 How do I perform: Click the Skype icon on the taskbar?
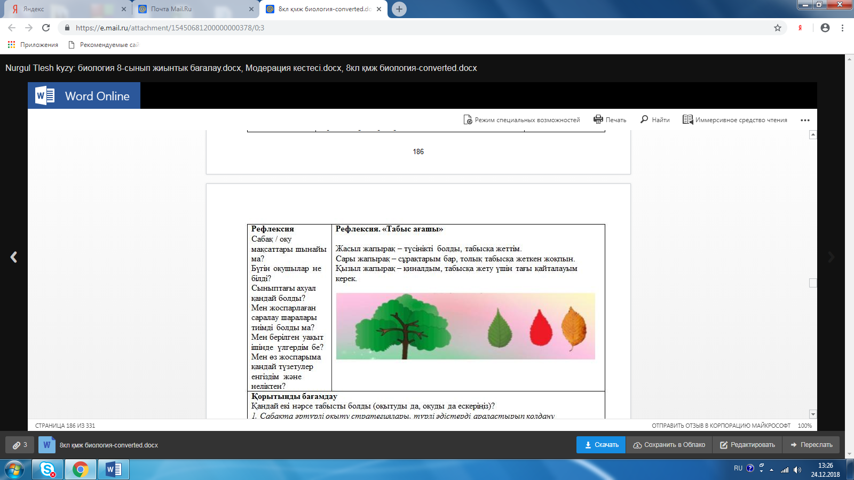point(48,469)
